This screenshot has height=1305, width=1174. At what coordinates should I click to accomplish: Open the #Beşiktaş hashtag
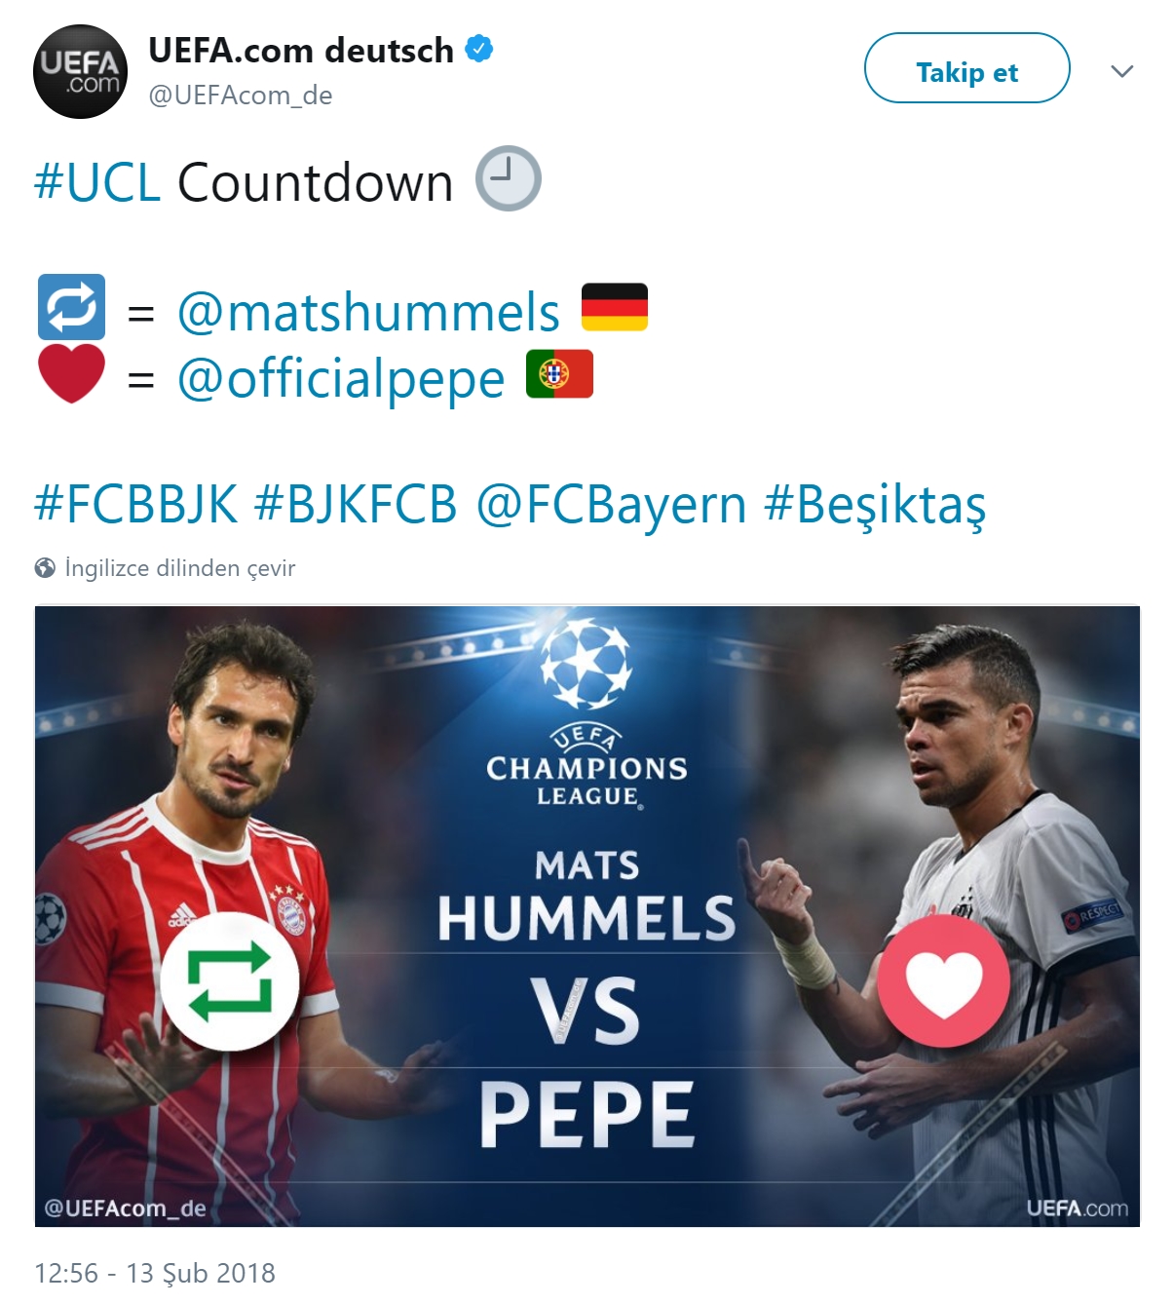pos(875,505)
